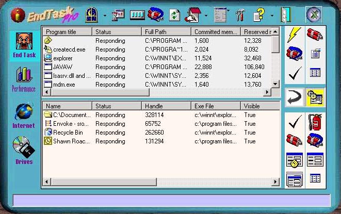Click the open door exit icon
Viewport: 341px width, 214px height.
point(286,15)
